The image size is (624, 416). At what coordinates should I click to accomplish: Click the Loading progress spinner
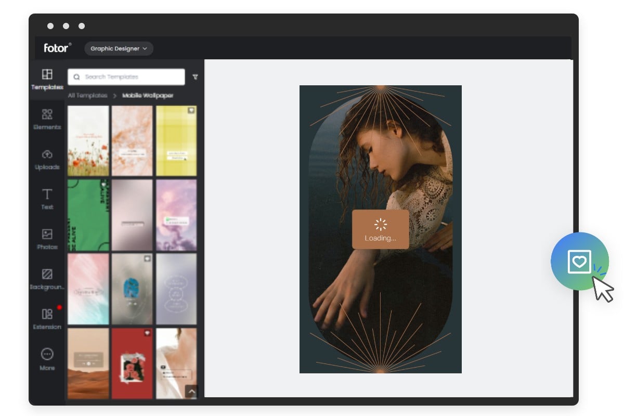tap(380, 225)
